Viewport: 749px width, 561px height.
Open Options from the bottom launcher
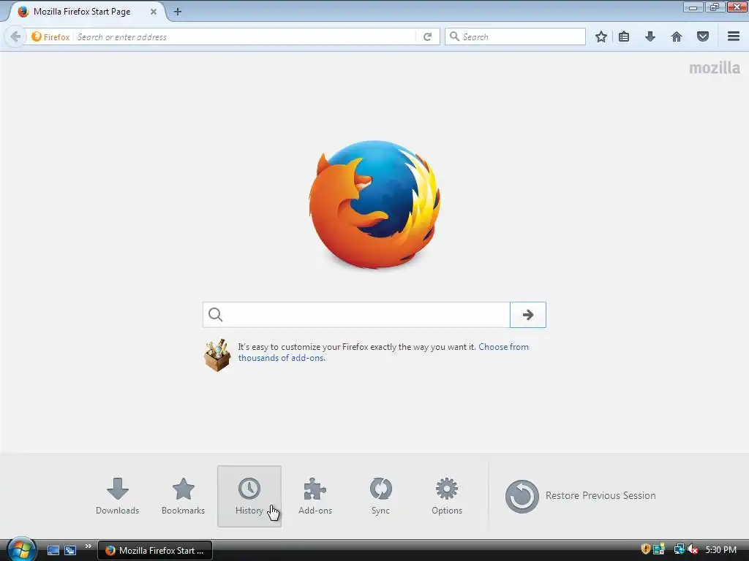tap(447, 496)
